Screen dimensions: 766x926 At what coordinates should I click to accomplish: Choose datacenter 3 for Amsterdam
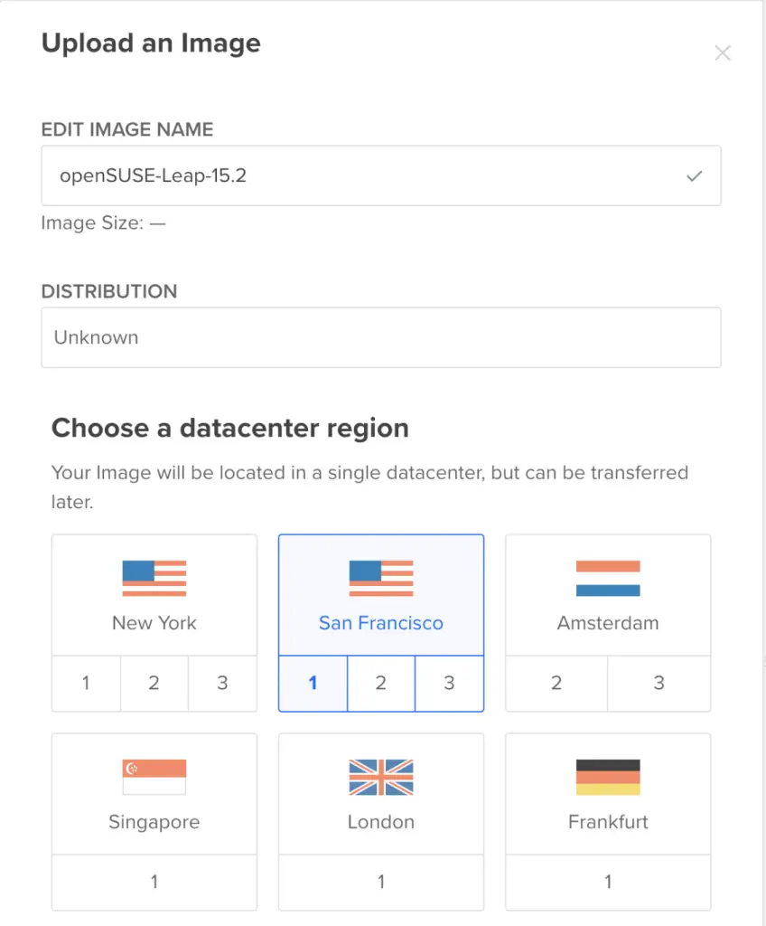pyautogui.click(x=659, y=684)
